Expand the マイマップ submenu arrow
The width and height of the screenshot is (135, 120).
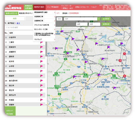coord(54,39)
